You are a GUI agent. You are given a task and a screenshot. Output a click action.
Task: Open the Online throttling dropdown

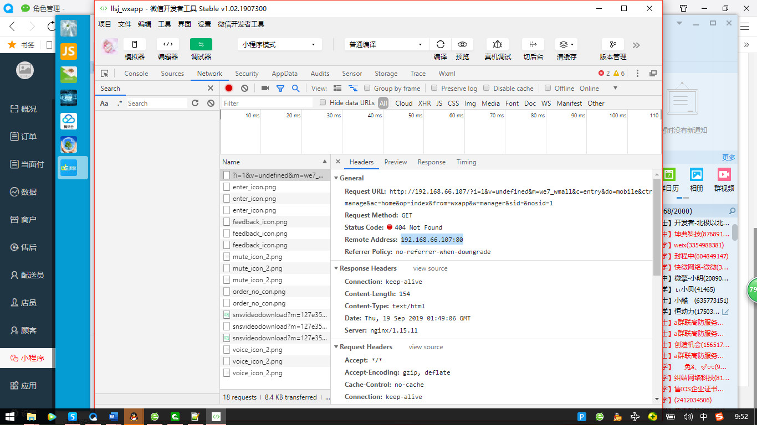tap(598, 89)
